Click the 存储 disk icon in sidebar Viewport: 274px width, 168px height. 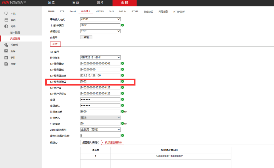6,64
